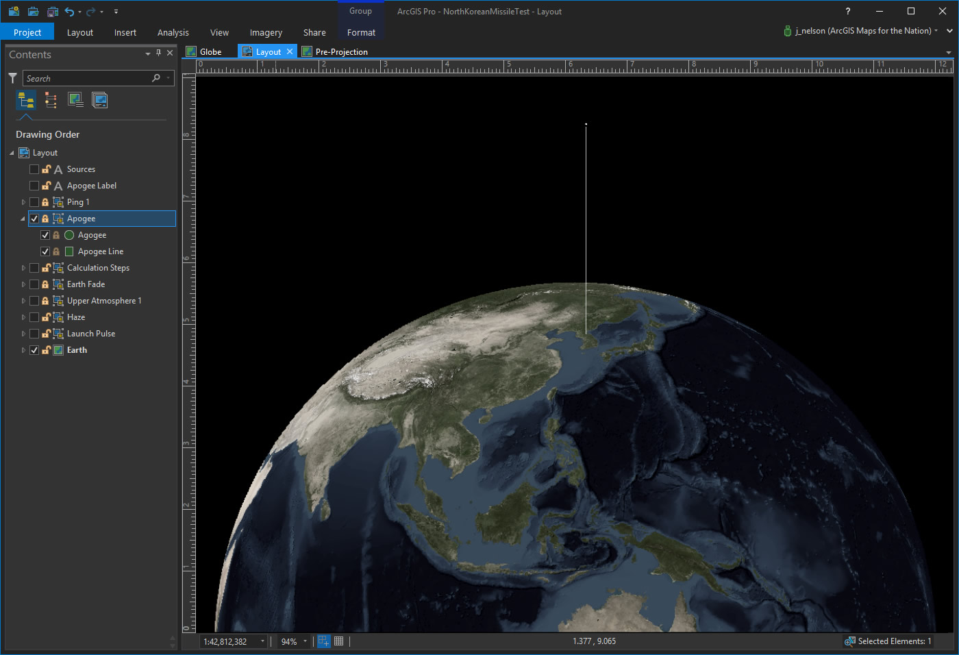Toggle the grid display in status bar
Viewport: 959px width, 655px height.
coord(338,641)
